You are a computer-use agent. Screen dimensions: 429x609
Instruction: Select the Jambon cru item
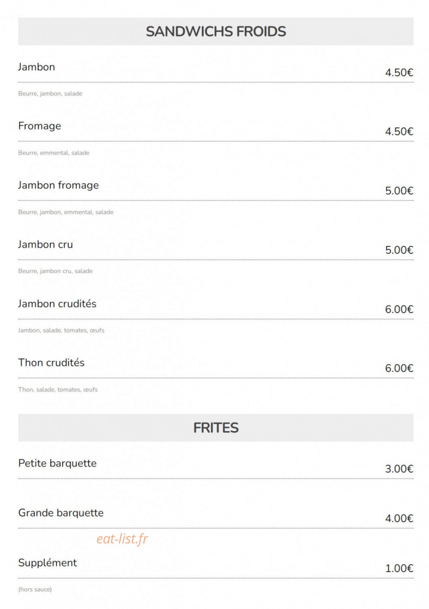tap(46, 245)
